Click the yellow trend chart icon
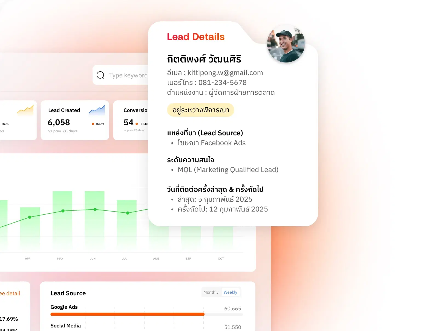The image size is (432, 331). (x=25, y=109)
